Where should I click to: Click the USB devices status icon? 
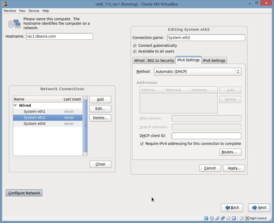point(217,218)
